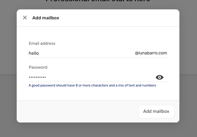
Task: Click the Password field label
Action: [x=38, y=67]
